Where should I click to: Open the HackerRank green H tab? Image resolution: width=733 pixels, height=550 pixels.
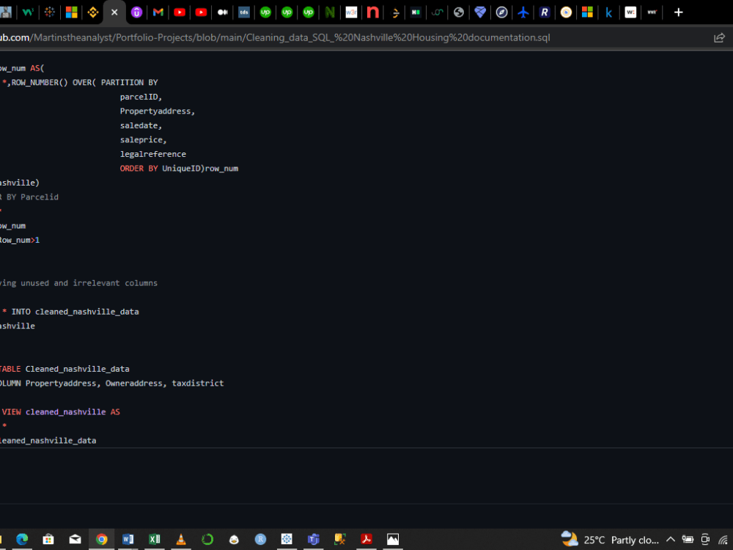pyautogui.click(x=416, y=12)
